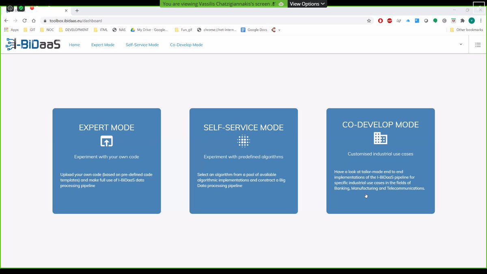Close the current browser tab
The image size is (487, 274).
[x=66, y=11]
